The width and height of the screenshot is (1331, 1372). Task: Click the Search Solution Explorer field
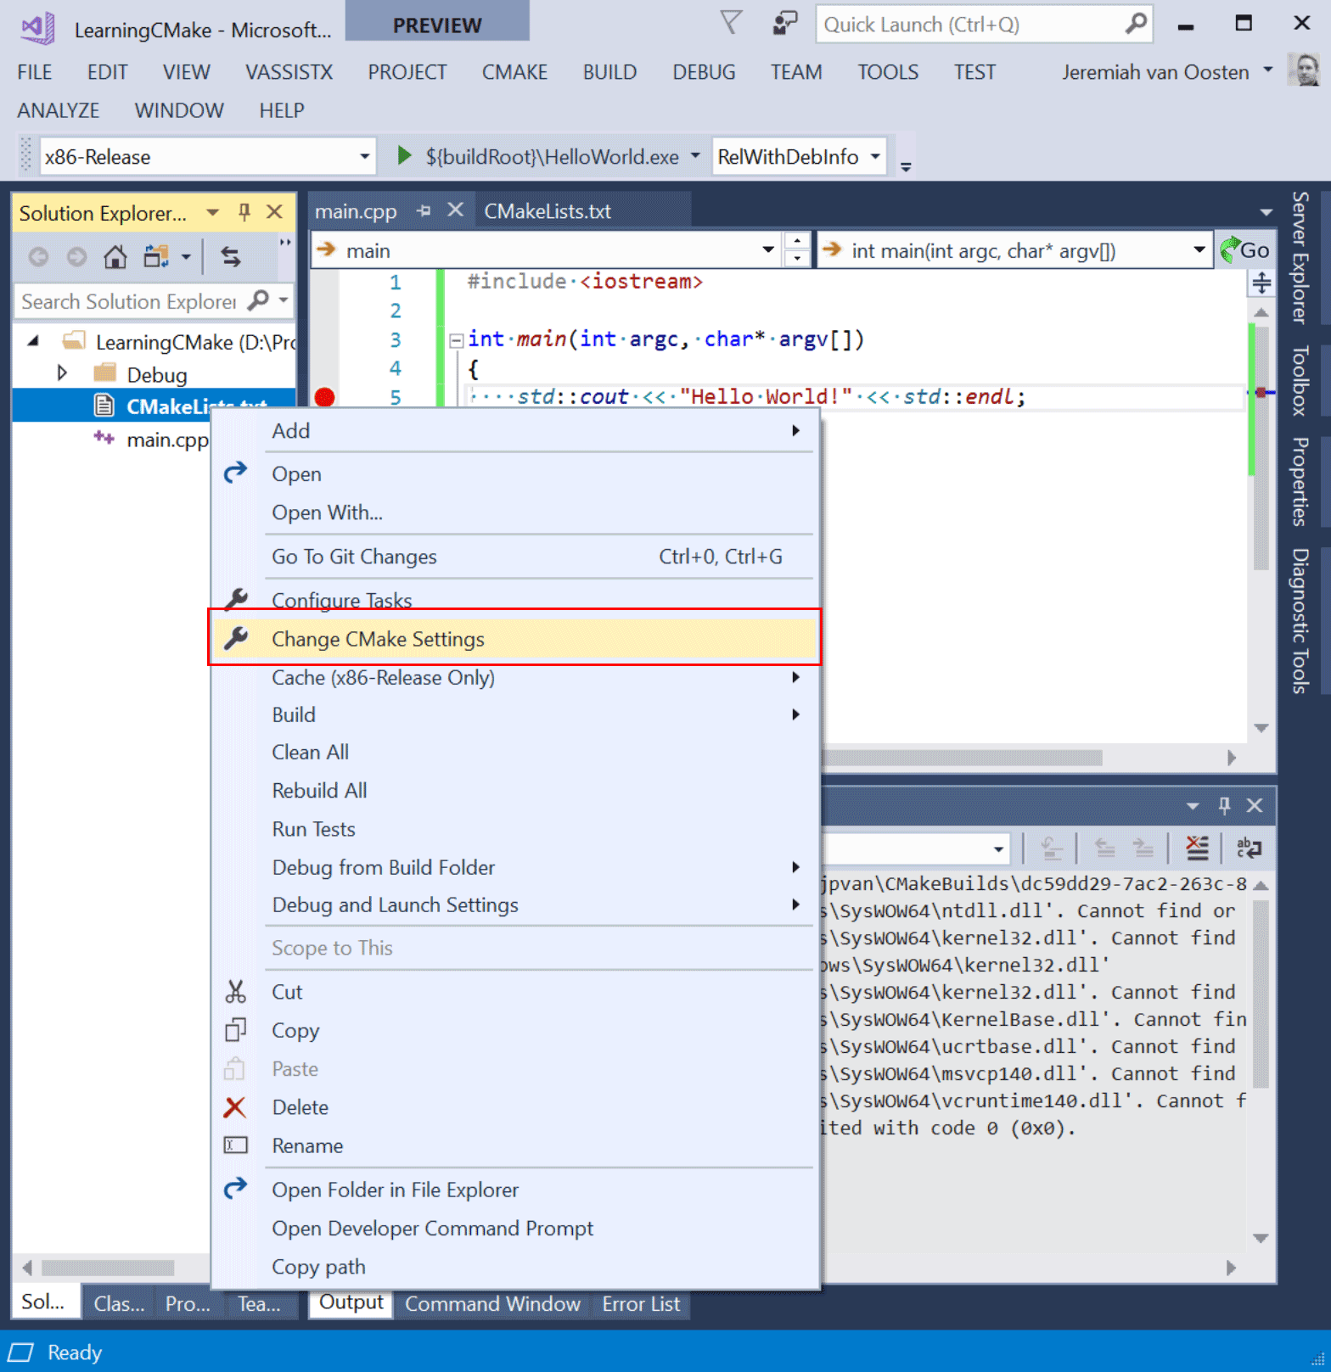coord(129,301)
